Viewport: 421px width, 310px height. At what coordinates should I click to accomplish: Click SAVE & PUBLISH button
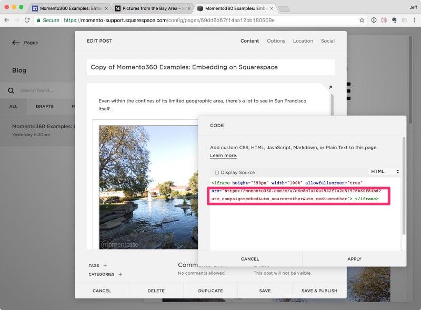(x=319, y=291)
